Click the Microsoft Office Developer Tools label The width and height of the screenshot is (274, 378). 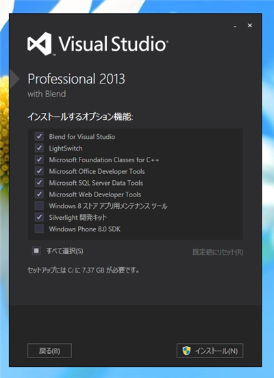pyautogui.click(x=97, y=171)
